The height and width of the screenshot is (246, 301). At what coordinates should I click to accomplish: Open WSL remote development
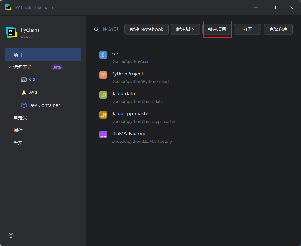pos(33,93)
